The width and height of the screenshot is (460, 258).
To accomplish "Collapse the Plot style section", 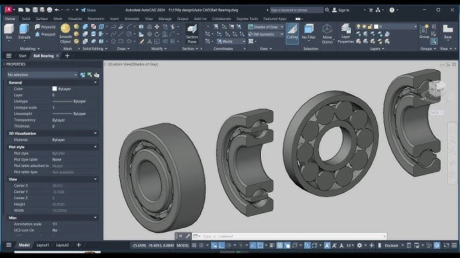I will coord(95,147).
